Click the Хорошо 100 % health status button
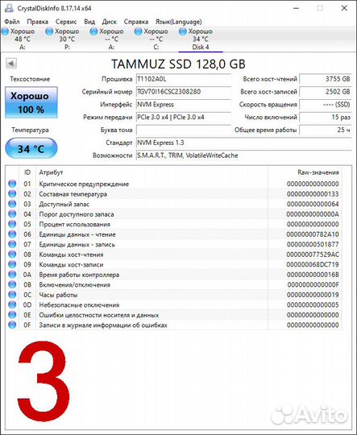357x435 pixels. pyautogui.click(x=31, y=102)
